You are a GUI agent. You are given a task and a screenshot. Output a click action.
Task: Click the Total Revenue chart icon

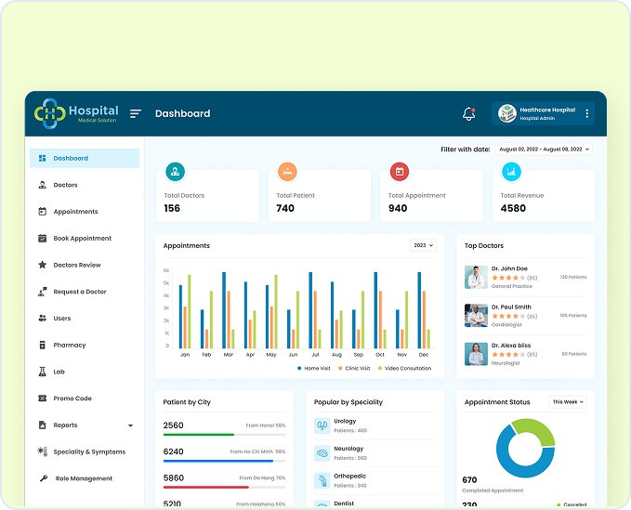tap(511, 172)
